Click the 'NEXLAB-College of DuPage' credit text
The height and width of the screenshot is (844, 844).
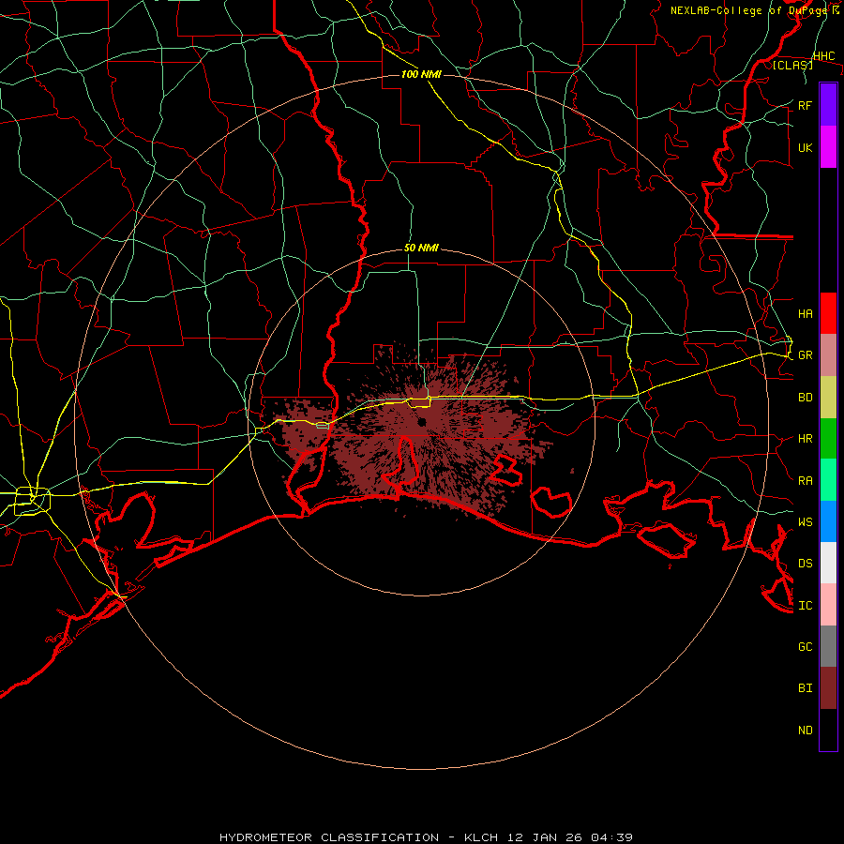748,10
